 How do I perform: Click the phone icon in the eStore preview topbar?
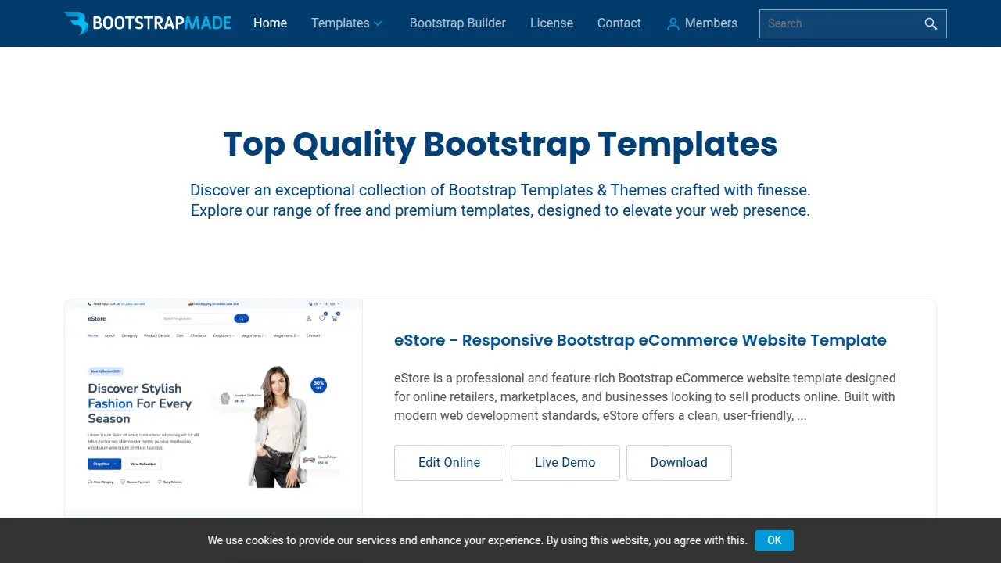tap(89, 304)
